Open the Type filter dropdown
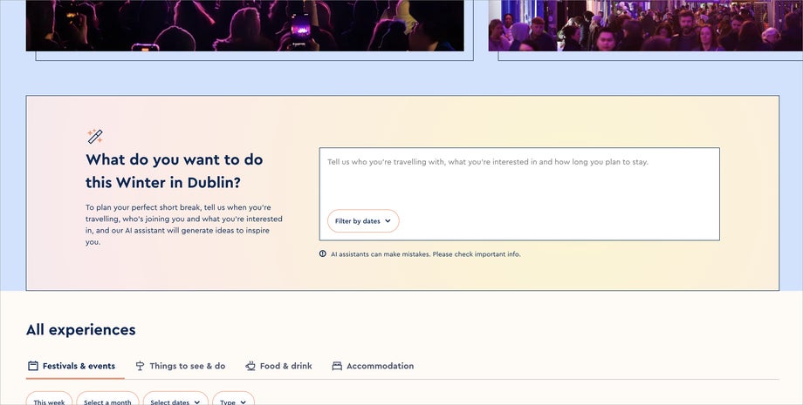 [x=233, y=399]
